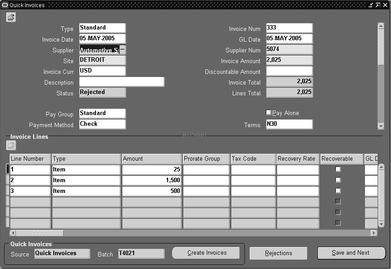Open the Rejections screen
This screenshot has height=269, width=391.
278,253
